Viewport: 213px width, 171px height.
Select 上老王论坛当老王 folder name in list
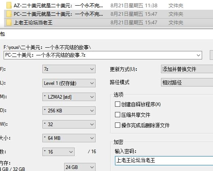coord(33,23)
